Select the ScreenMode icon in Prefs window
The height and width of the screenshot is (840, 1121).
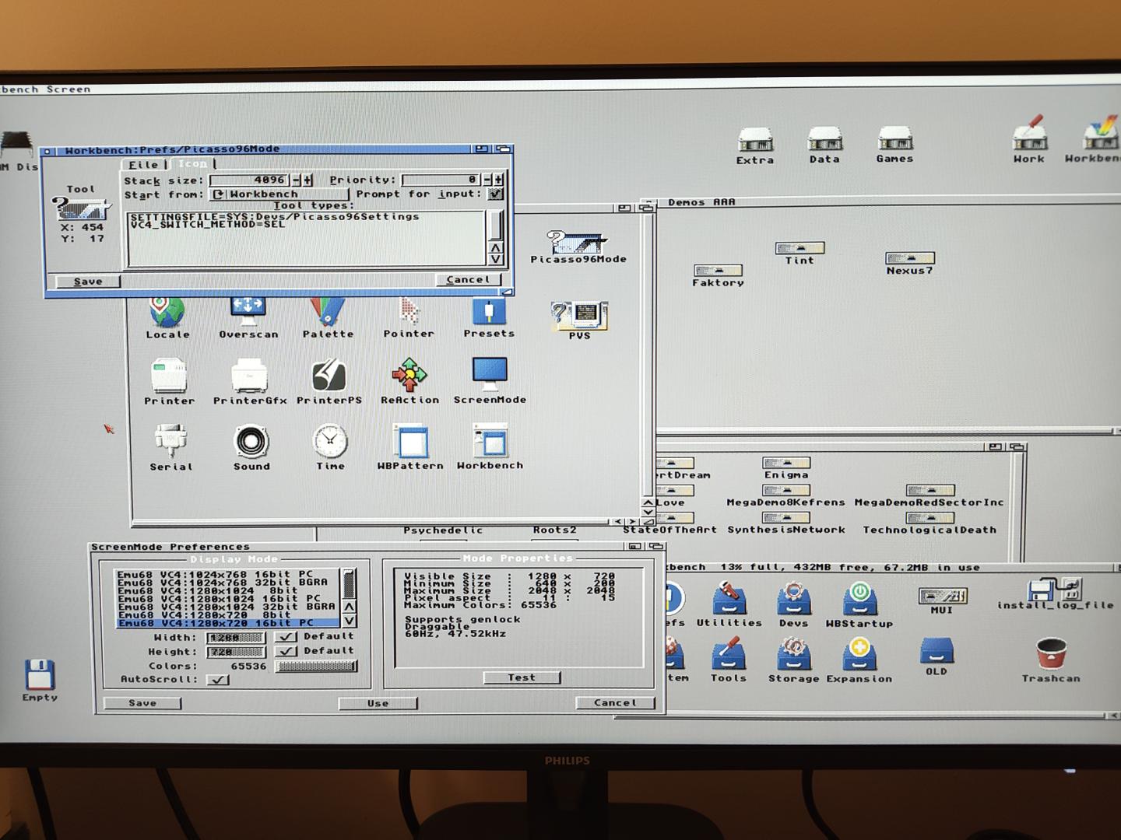point(490,375)
